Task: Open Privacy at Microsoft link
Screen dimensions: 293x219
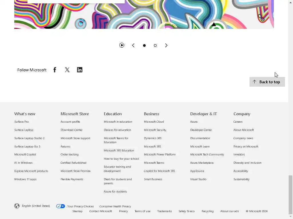Action: (246, 146)
